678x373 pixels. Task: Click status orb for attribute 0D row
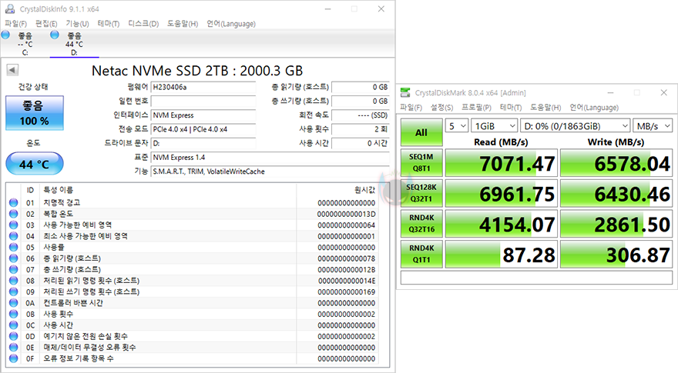13,336
